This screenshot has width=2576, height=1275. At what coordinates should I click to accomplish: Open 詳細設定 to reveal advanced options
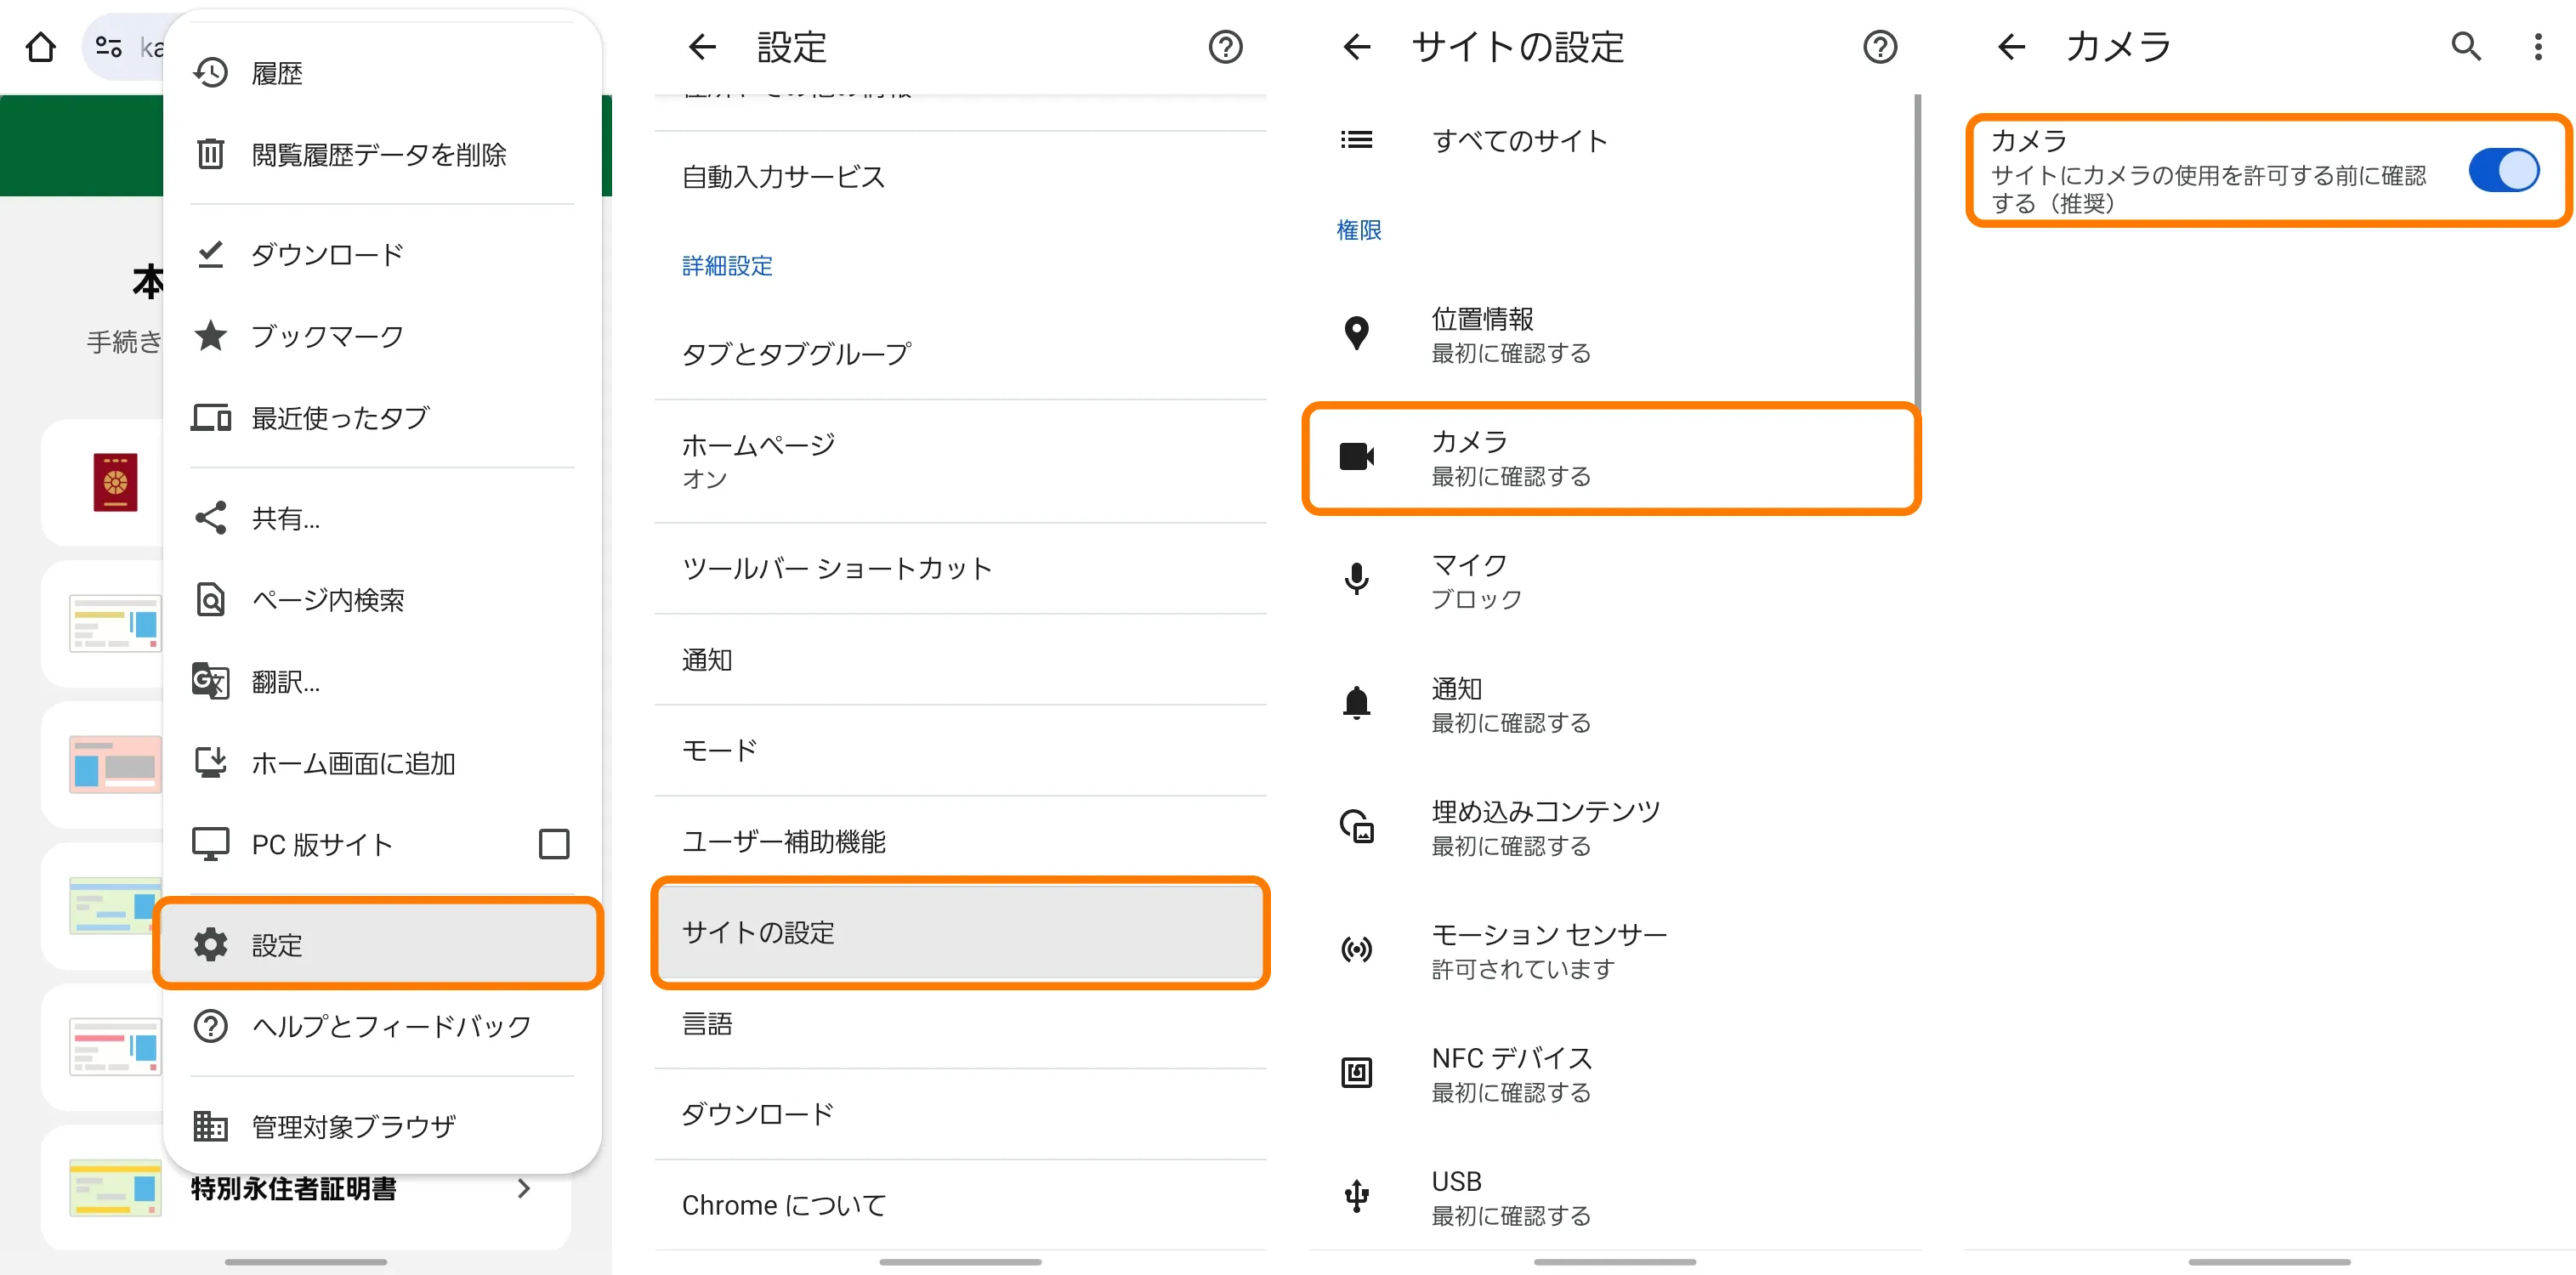click(x=726, y=265)
